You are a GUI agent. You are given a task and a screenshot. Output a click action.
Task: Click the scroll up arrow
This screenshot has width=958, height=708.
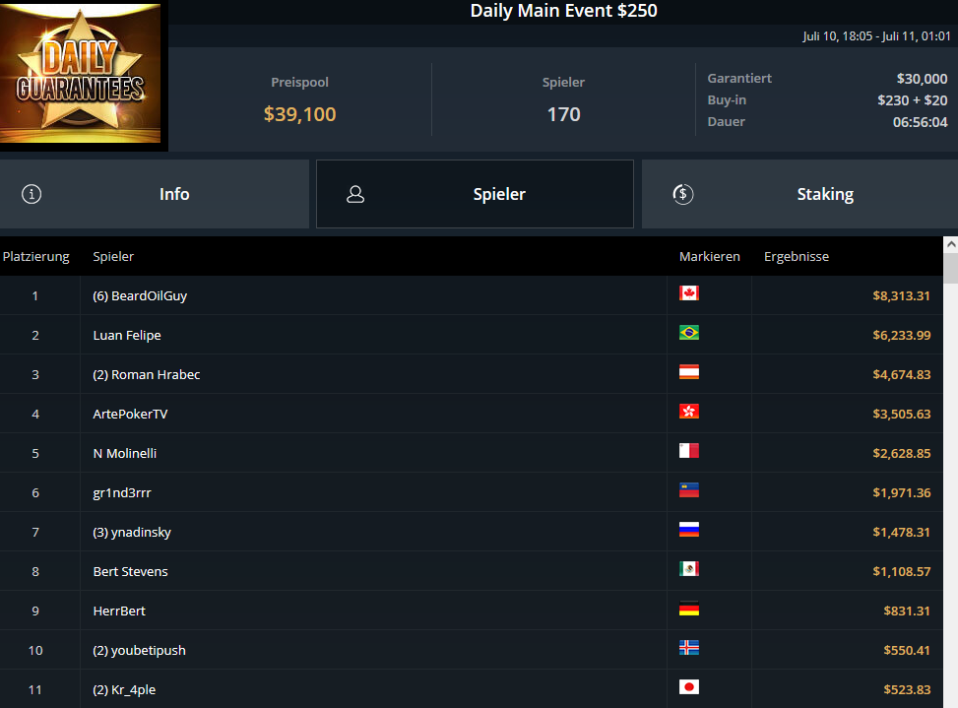[x=951, y=244]
